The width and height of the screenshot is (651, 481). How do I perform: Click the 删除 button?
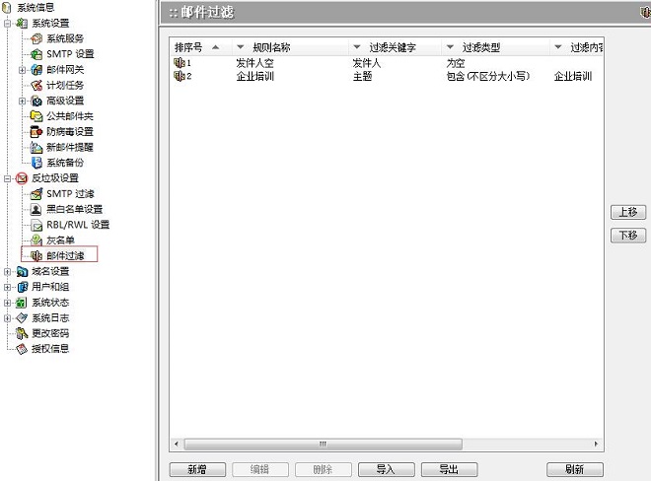[324, 470]
